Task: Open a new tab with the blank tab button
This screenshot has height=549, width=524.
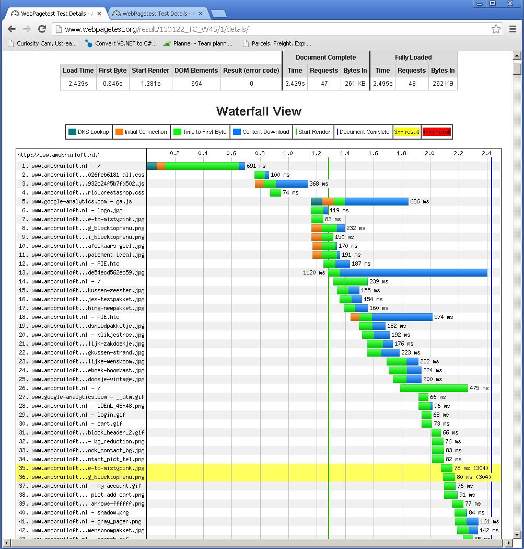Action: click(x=218, y=14)
